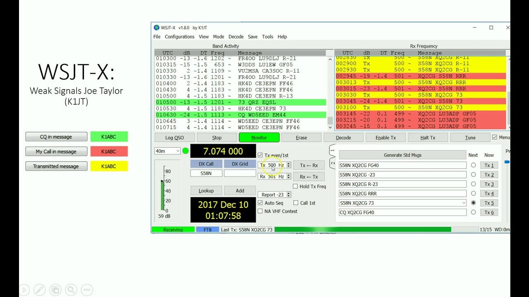Image resolution: width=529 pixels, height=297 pixels.
Task: Open the S58N XQ2CG 73 message dropdown
Action: 464,203
